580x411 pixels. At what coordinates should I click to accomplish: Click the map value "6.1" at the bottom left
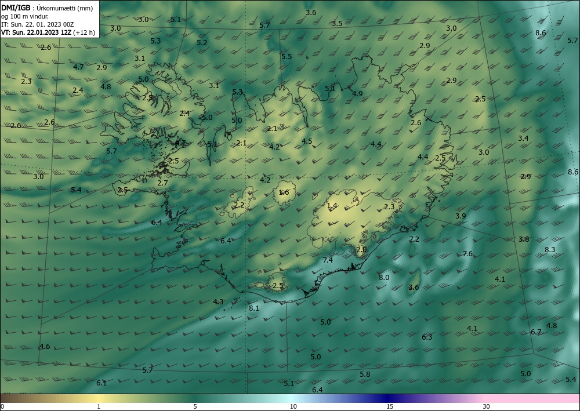click(x=101, y=383)
